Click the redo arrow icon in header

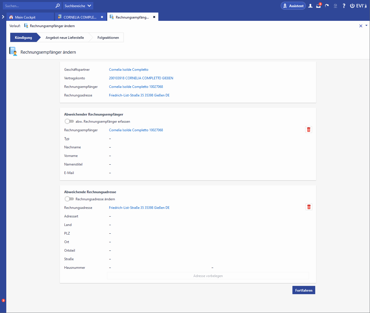point(327,6)
